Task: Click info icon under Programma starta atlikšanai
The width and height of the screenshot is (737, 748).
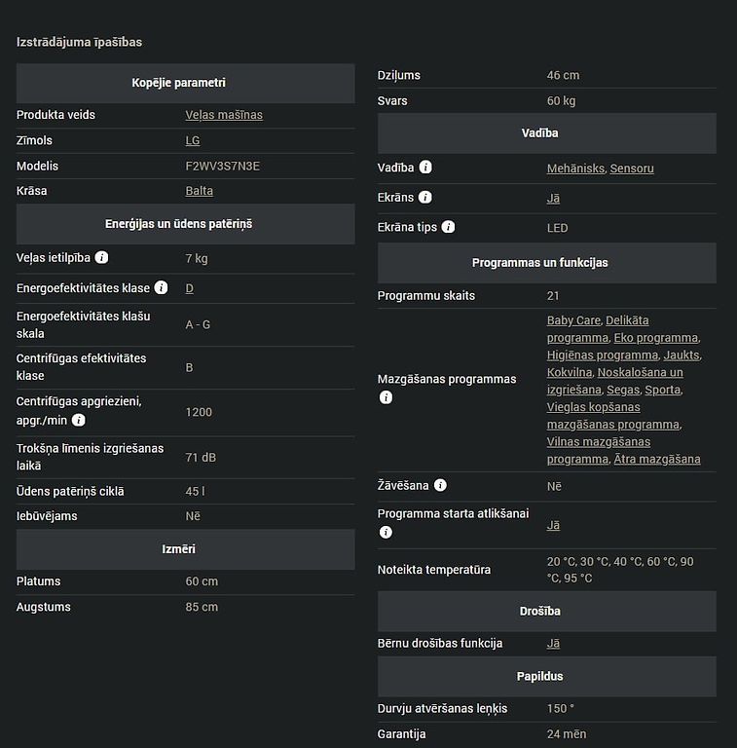Action: (386, 533)
